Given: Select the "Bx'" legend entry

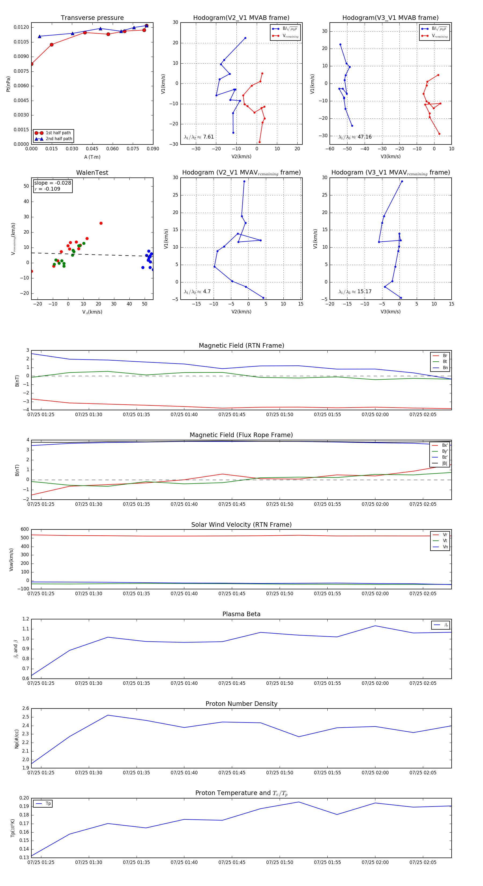Looking at the screenshot, I should 440,445.
